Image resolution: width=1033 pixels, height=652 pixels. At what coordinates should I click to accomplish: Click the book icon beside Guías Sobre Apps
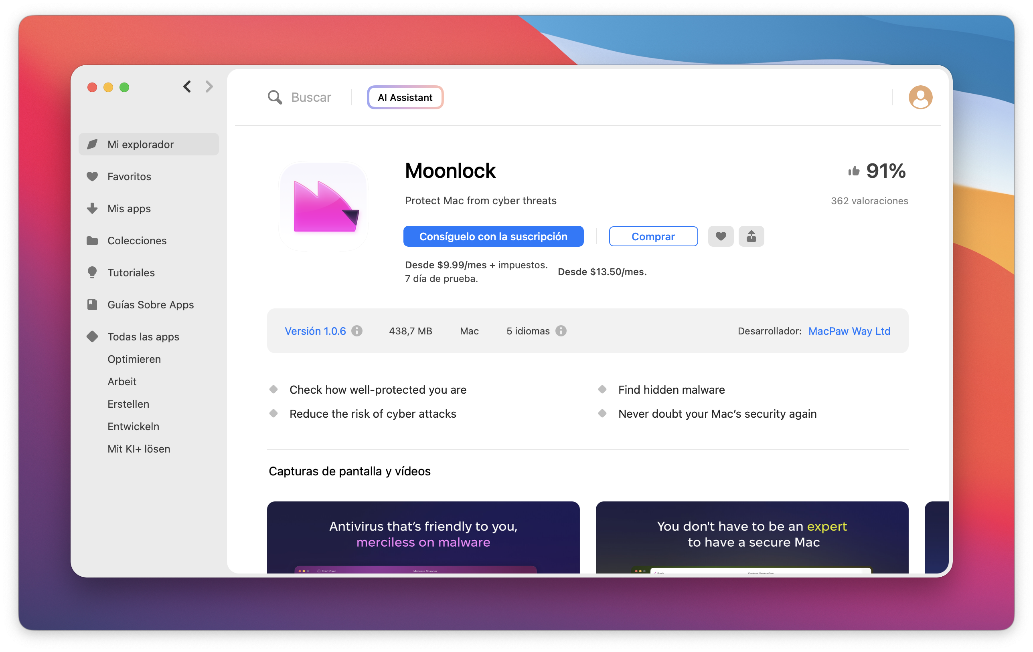[92, 305]
